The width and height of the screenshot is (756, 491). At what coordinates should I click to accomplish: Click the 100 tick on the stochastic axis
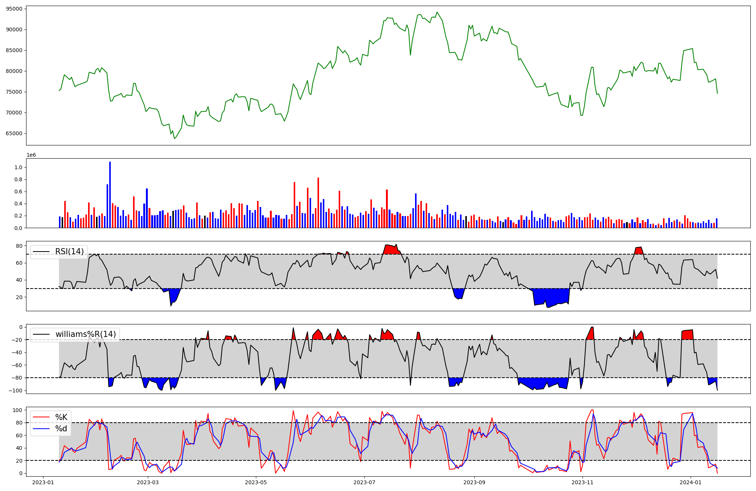click(17, 410)
